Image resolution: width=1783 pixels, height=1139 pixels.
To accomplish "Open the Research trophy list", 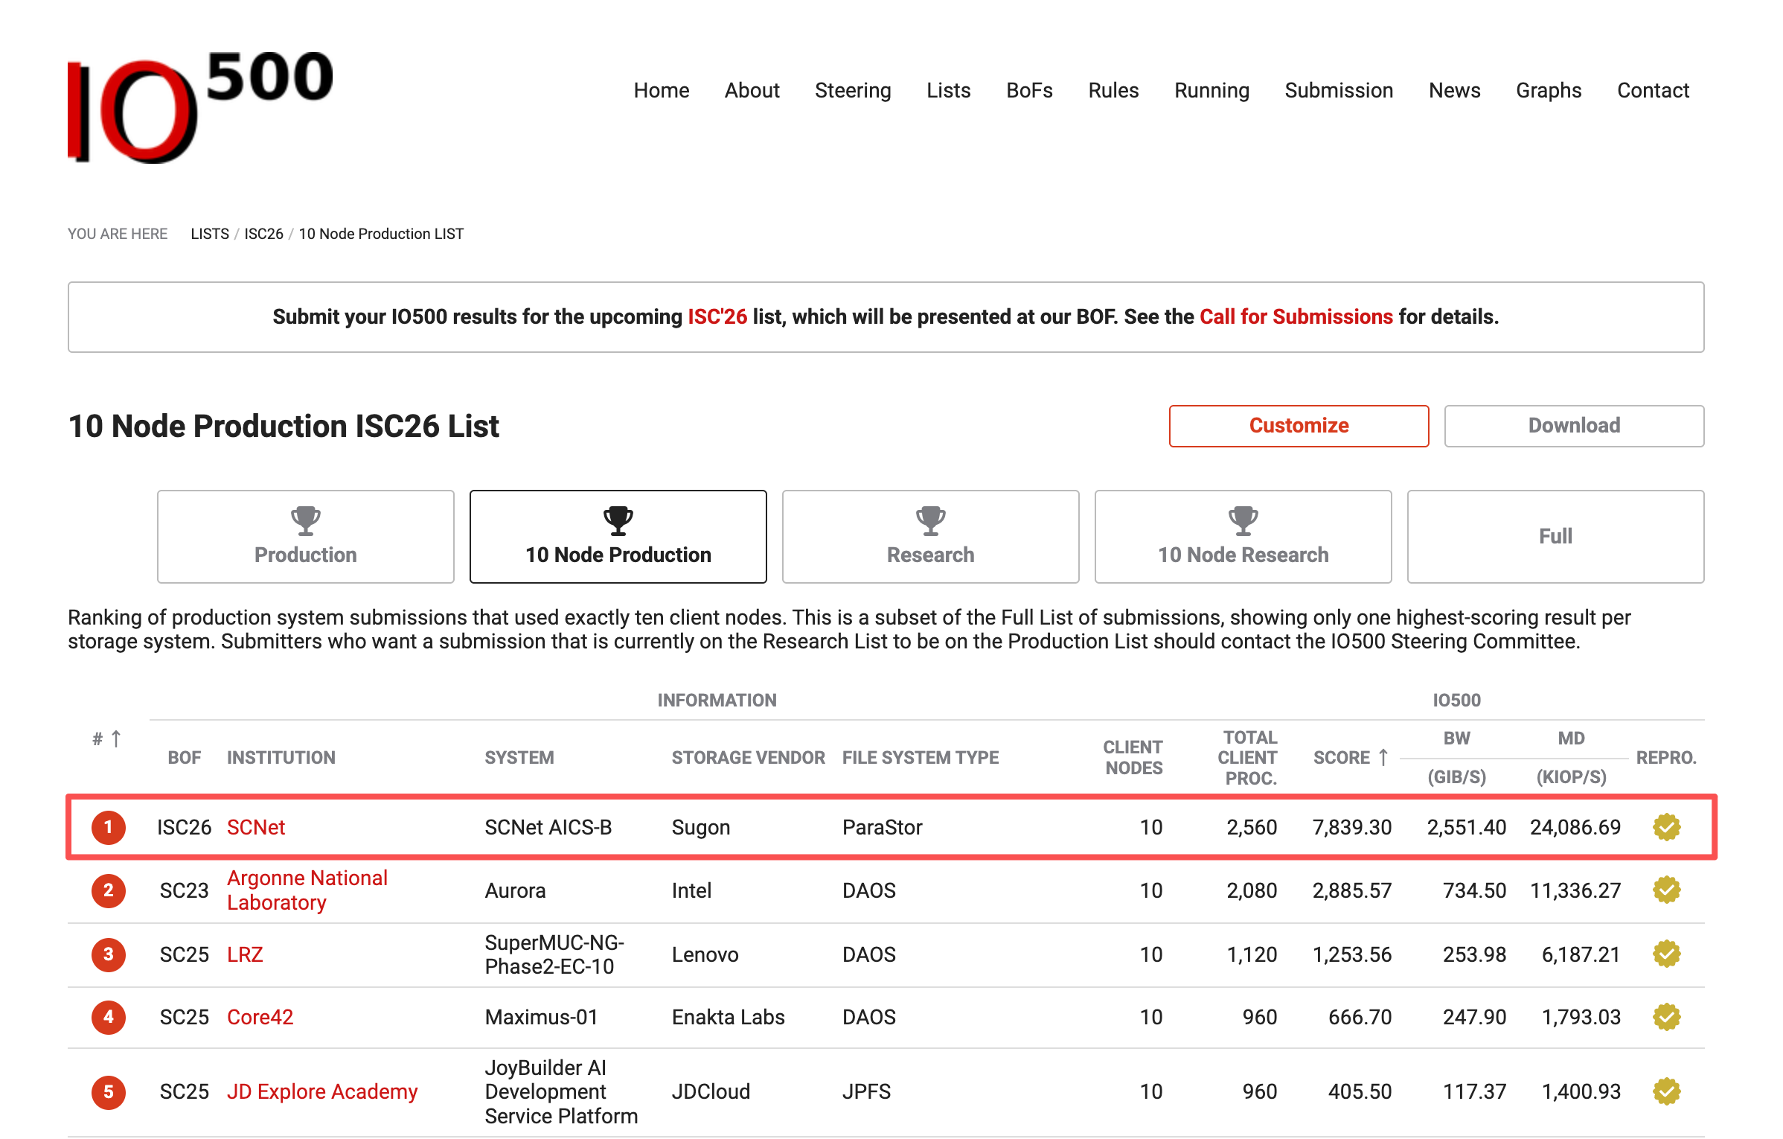I will pyautogui.click(x=930, y=536).
